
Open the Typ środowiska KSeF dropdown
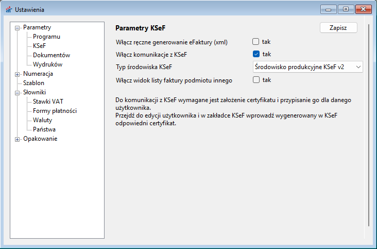tap(308, 67)
